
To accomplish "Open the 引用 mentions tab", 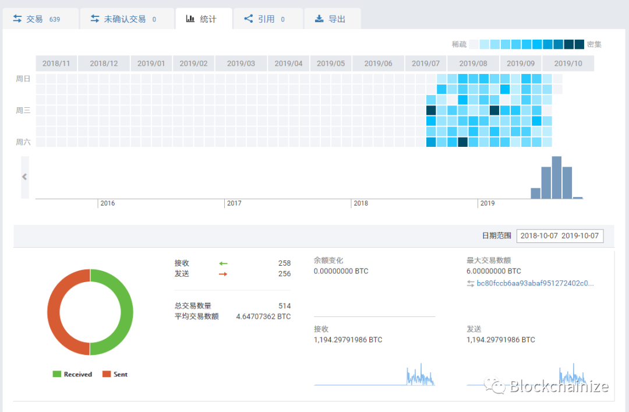I will 268,19.
